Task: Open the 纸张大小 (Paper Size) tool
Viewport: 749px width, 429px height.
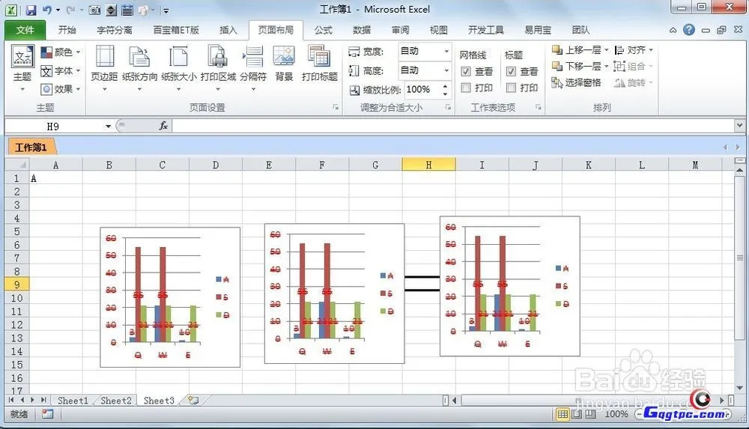Action: pos(179,64)
